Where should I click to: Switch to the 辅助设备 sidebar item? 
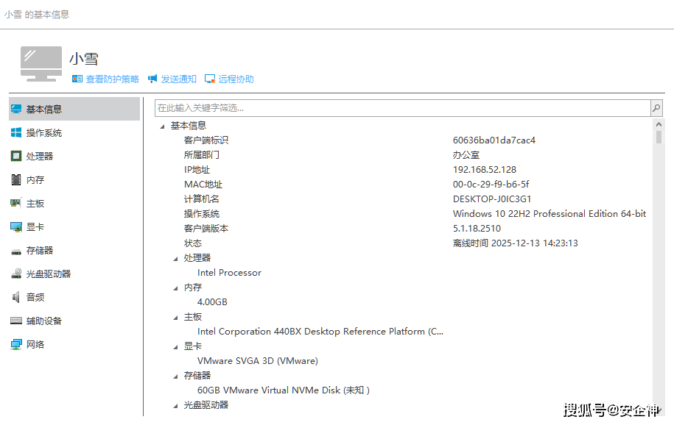(x=44, y=321)
